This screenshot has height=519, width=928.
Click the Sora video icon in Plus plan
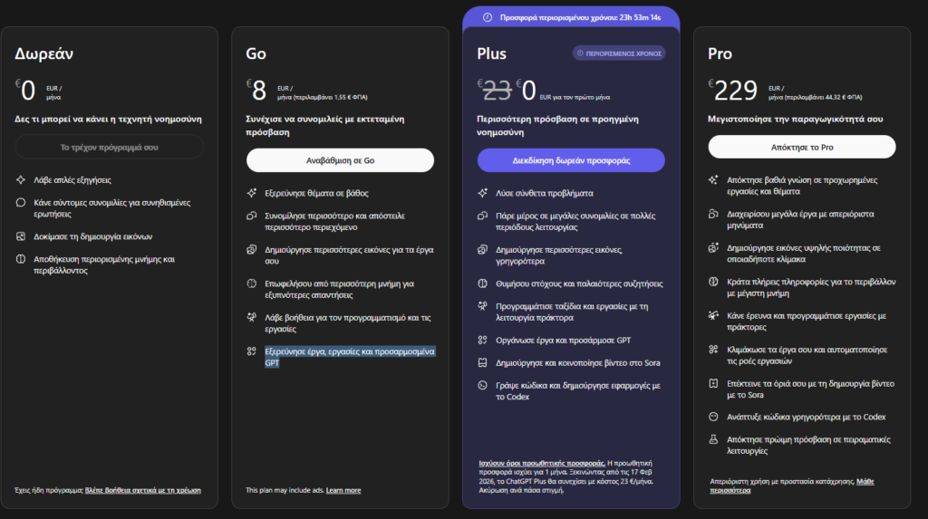point(483,362)
